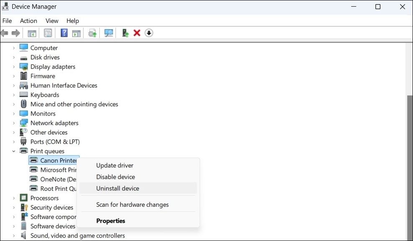Click the Add drivers toolbar icon

(x=124, y=33)
